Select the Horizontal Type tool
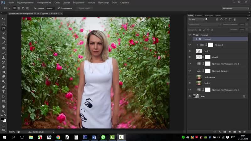The width and height of the screenshot is (251, 141). pyautogui.click(x=4, y=91)
